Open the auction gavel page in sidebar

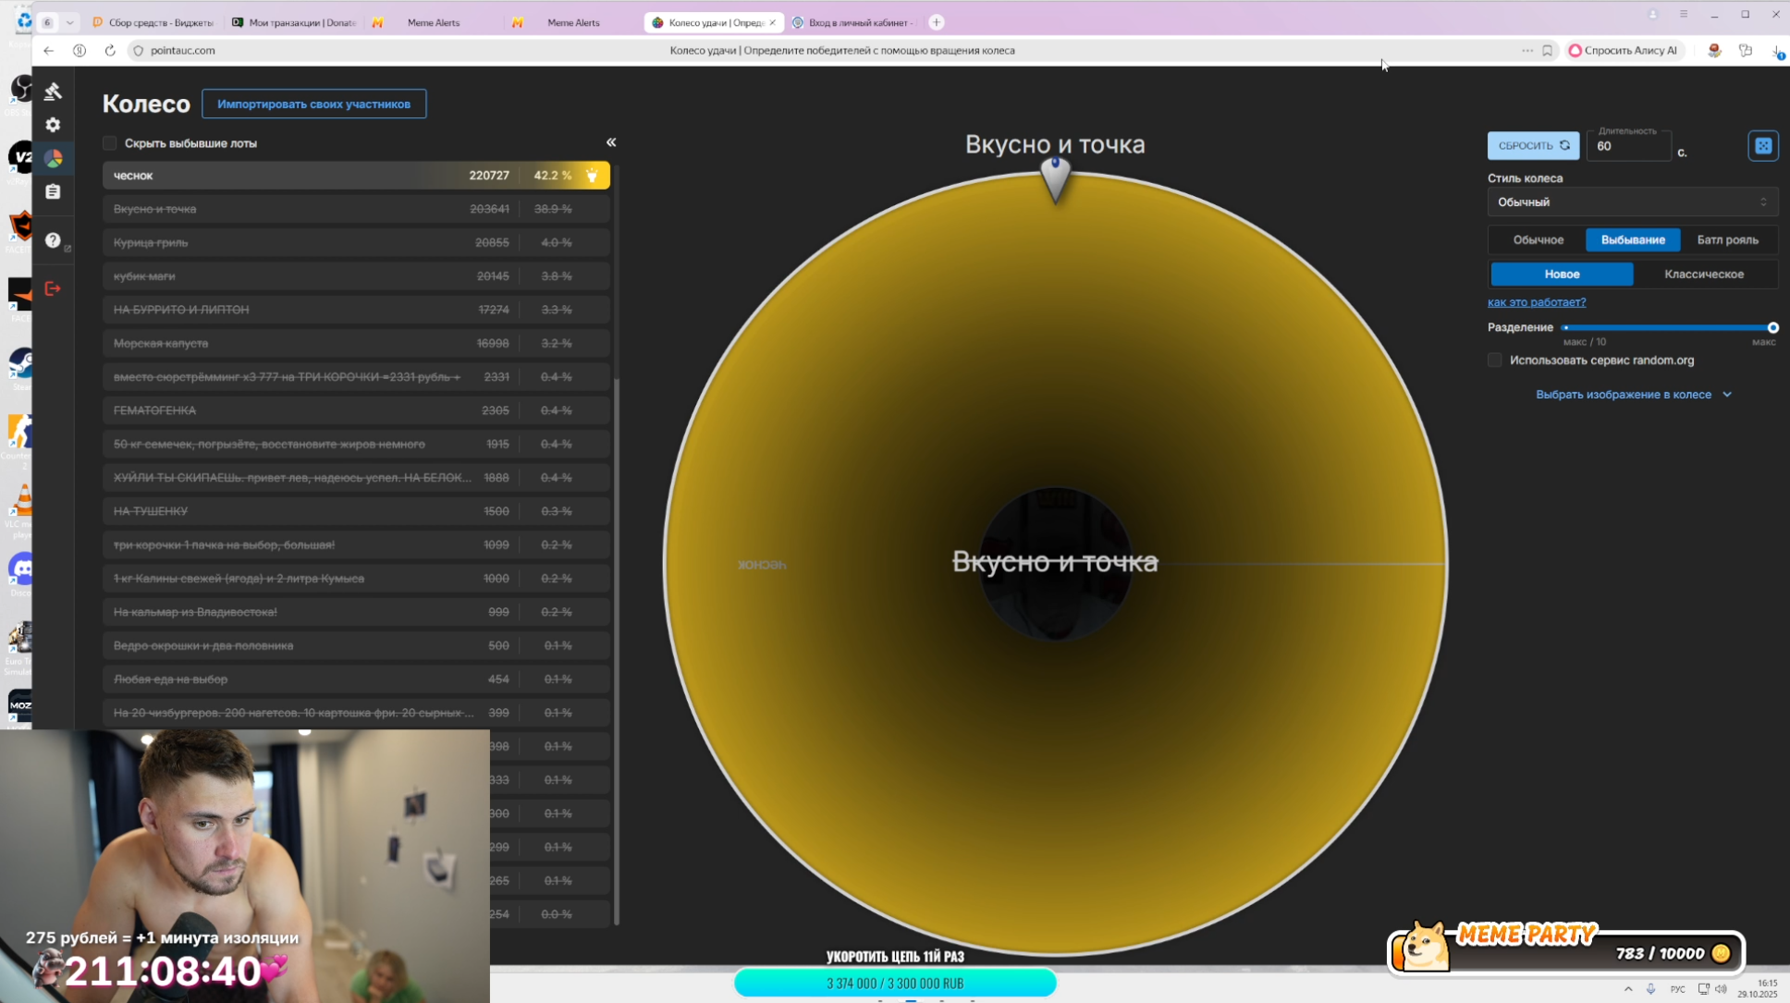pos(53,91)
